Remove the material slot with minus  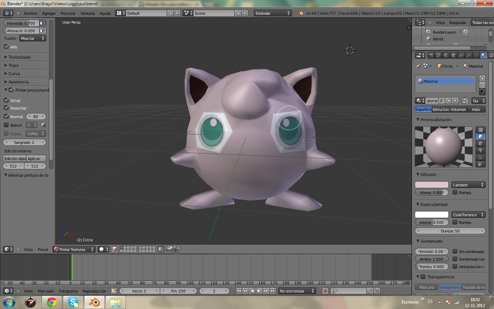tap(482, 85)
